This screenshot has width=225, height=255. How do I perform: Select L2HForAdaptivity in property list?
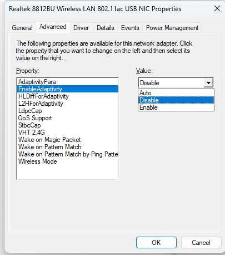point(68,104)
